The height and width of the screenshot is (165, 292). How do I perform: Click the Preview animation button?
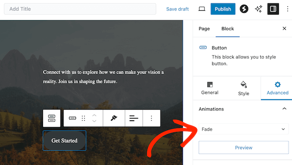243,148
